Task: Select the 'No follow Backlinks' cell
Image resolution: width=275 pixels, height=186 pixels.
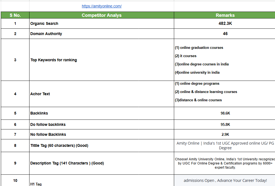Action: [x=102, y=134]
